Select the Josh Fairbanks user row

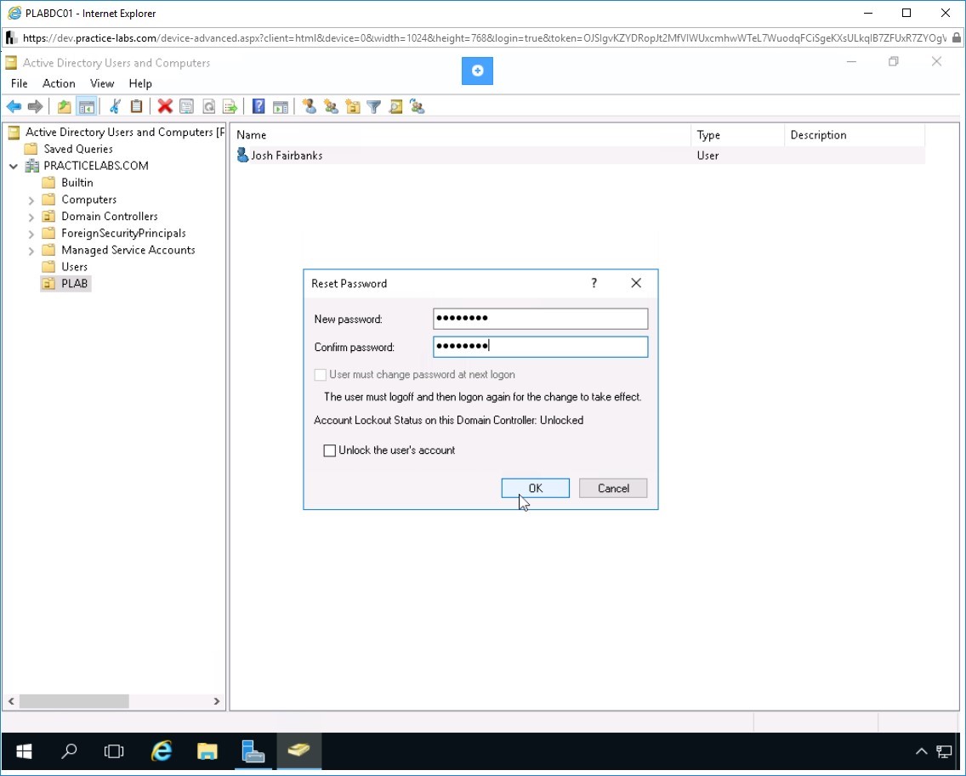578,156
